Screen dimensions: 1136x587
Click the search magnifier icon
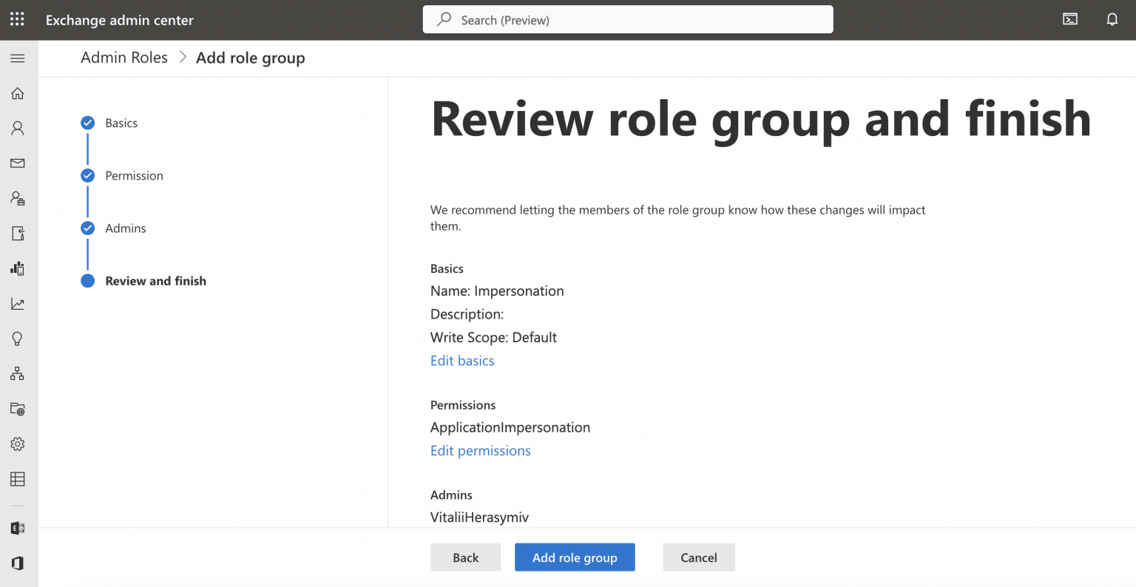pos(444,20)
